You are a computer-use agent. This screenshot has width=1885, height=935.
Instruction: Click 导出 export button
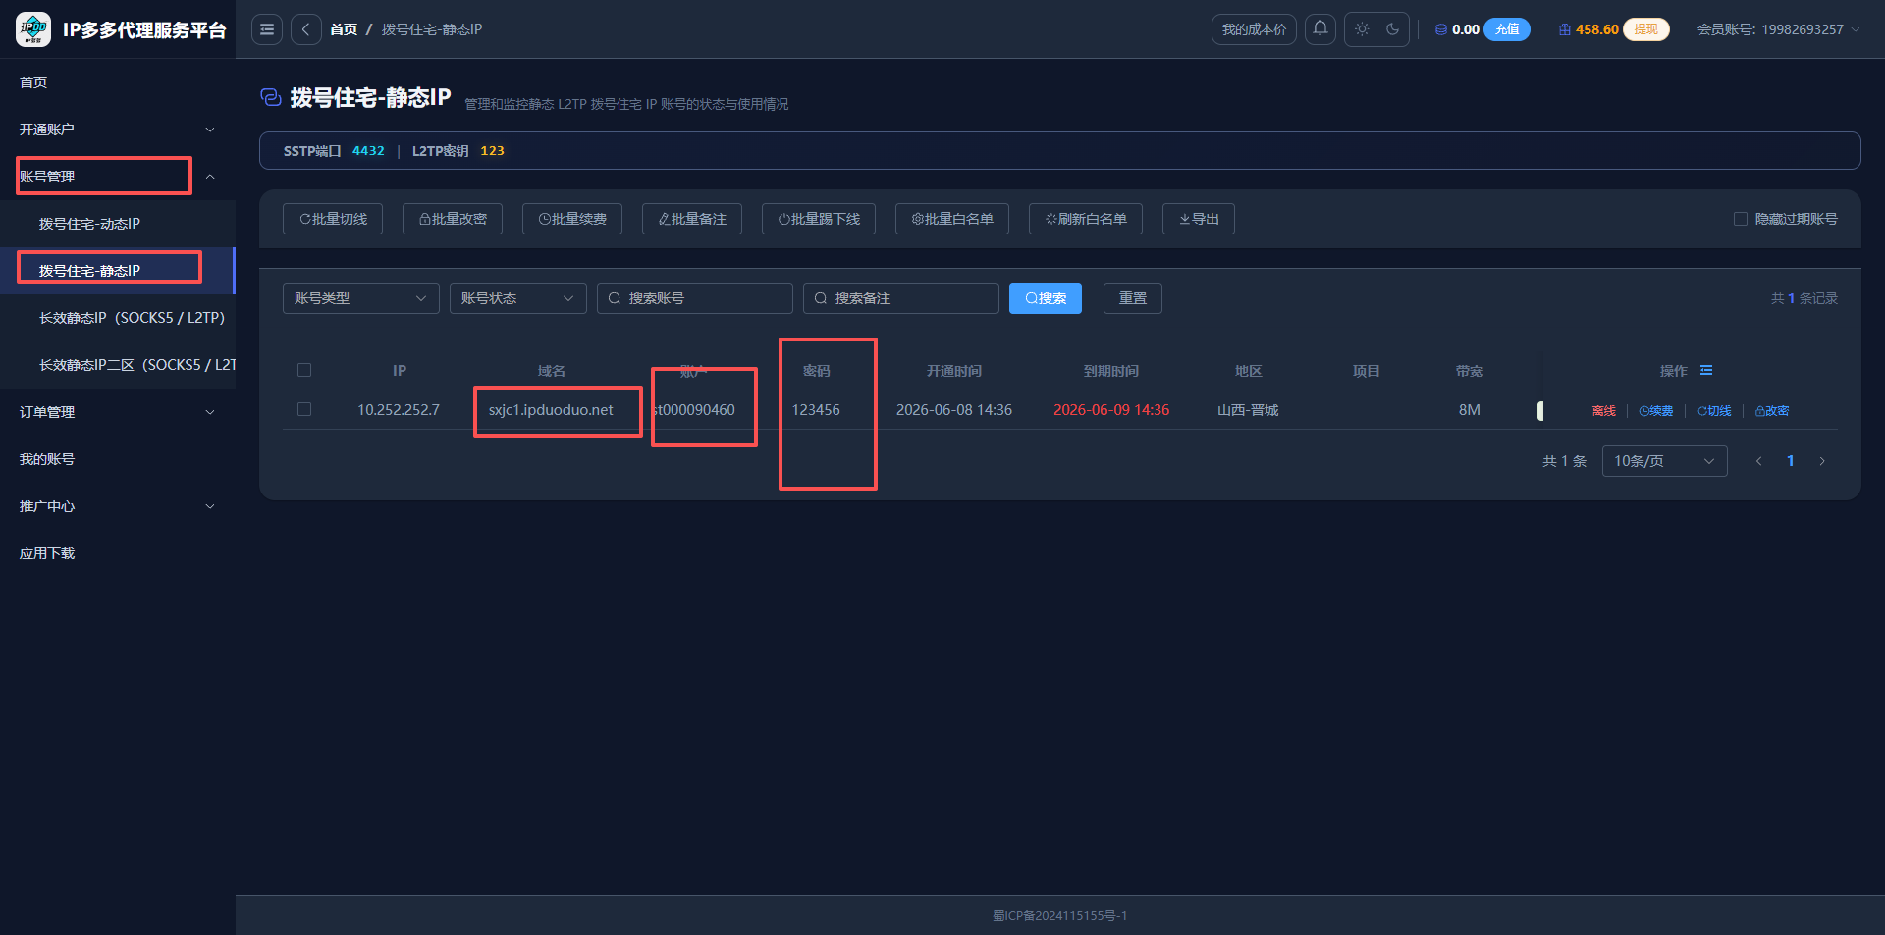click(x=1199, y=219)
